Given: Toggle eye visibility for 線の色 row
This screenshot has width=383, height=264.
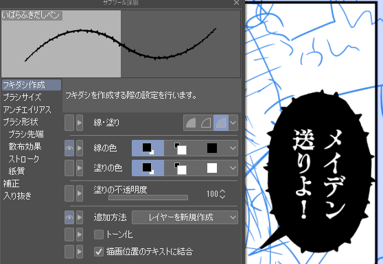Looking at the screenshot, I should 69,148.
